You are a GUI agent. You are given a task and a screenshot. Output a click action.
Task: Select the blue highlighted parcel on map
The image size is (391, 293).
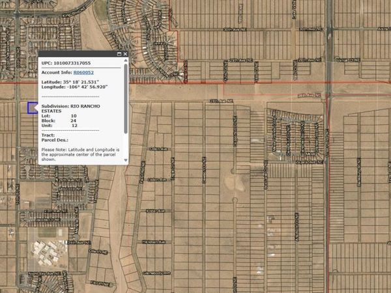coord(32,108)
